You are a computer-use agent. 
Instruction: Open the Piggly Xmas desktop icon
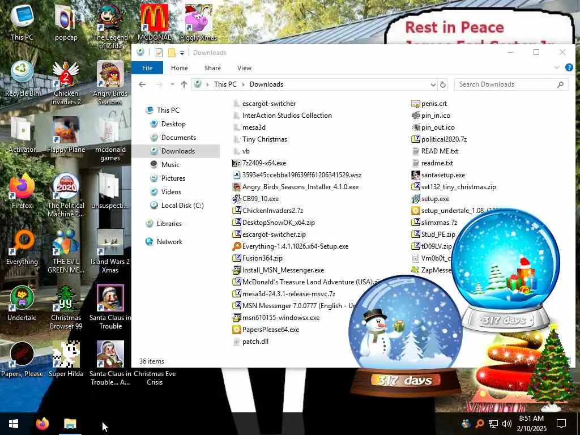198,23
